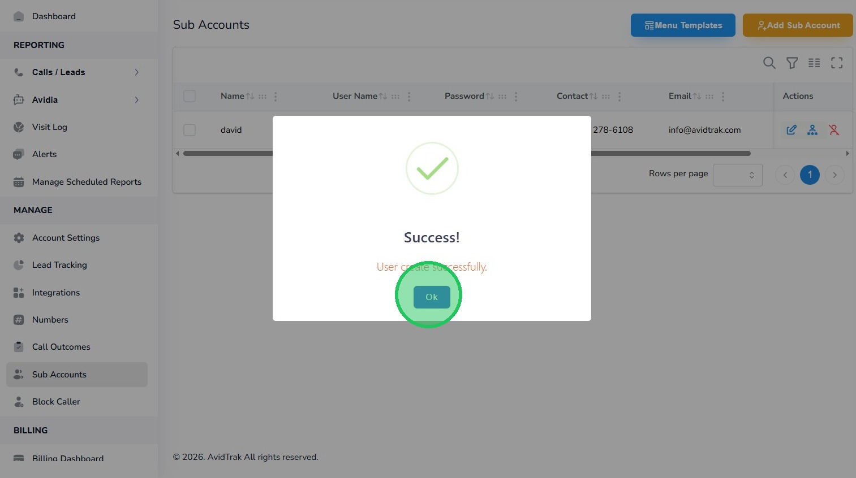The image size is (856, 478).
Task: Click the scrollbar's left arrow
Action: tap(178, 153)
